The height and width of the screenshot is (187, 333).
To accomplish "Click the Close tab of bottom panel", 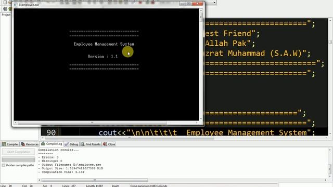I will pyautogui.click(x=109, y=144).
